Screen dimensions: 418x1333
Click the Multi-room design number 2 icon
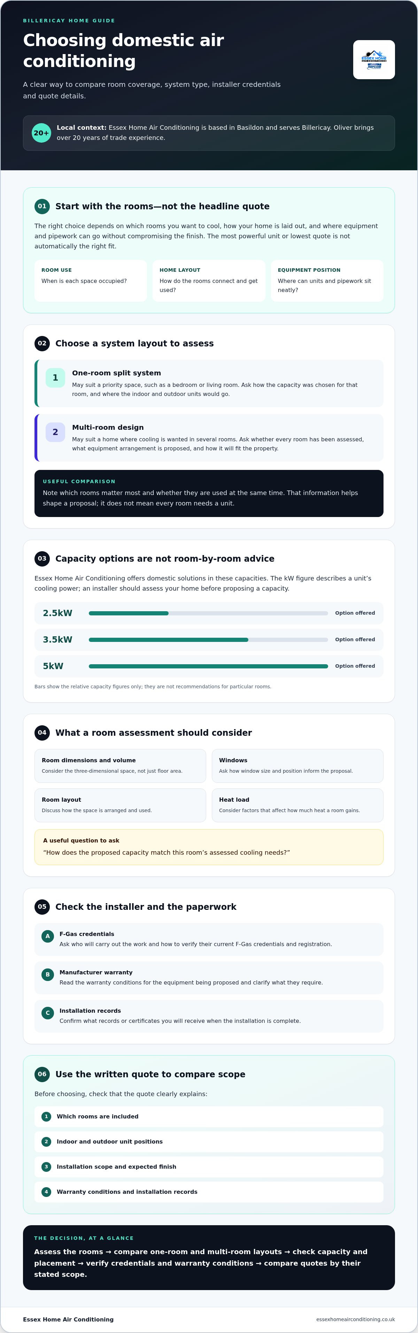click(55, 432)
